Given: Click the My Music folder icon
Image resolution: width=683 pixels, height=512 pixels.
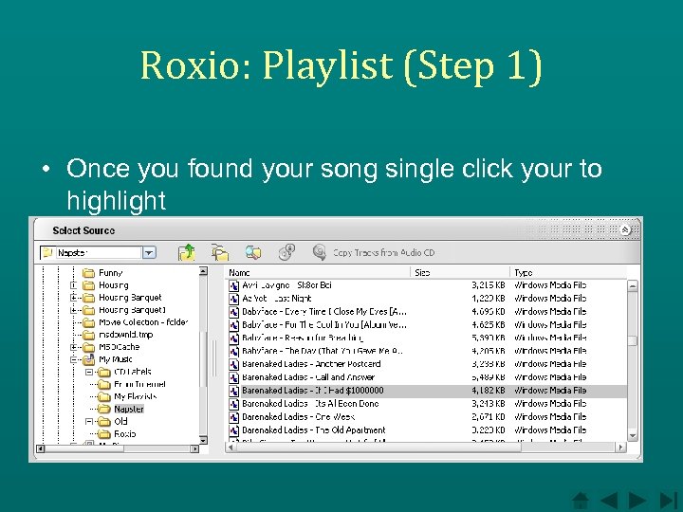Looking at the screenshot, I should (x=88, y=359).
